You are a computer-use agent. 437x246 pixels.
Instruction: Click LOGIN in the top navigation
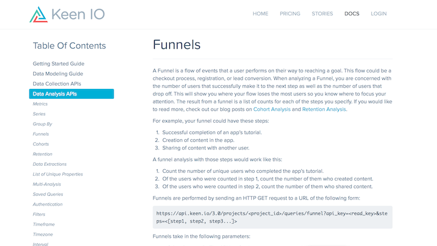point(379,14)
